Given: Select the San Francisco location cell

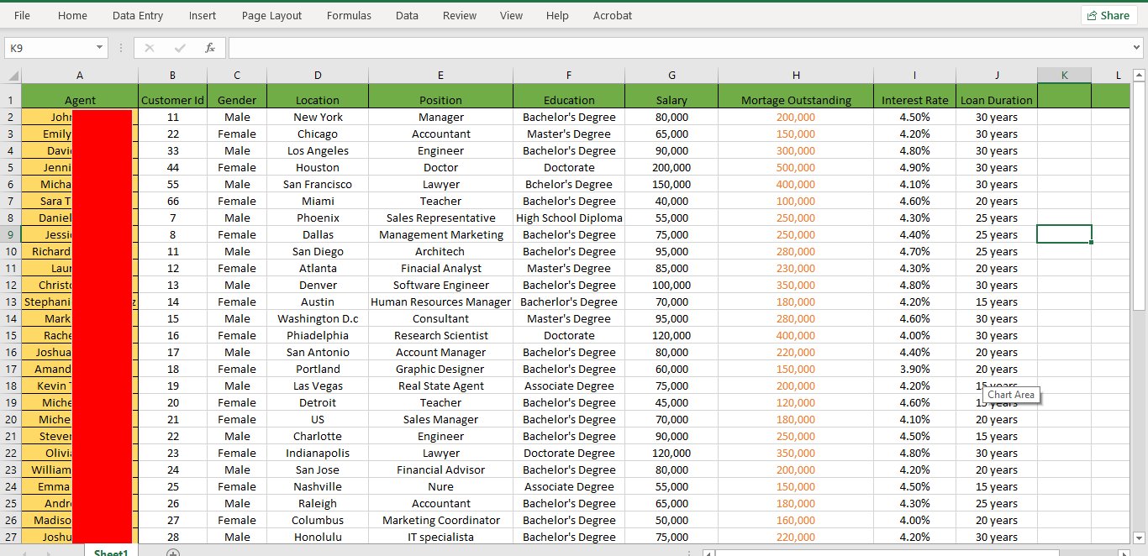Looking at the screenshot, I should point(318,184).
